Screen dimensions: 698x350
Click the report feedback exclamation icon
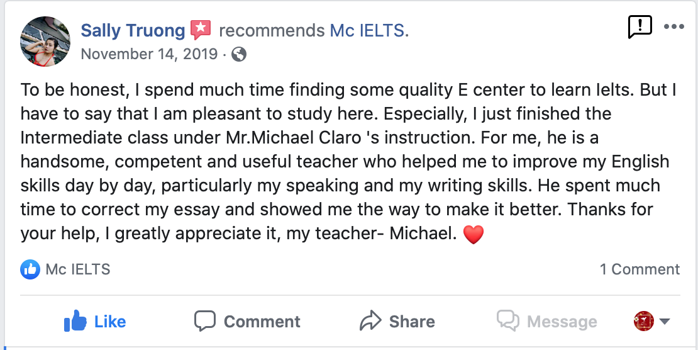click(x=640, y=26)
